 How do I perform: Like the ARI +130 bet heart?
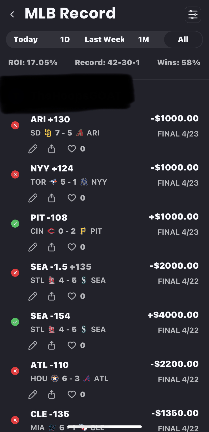tap(72, 149)
